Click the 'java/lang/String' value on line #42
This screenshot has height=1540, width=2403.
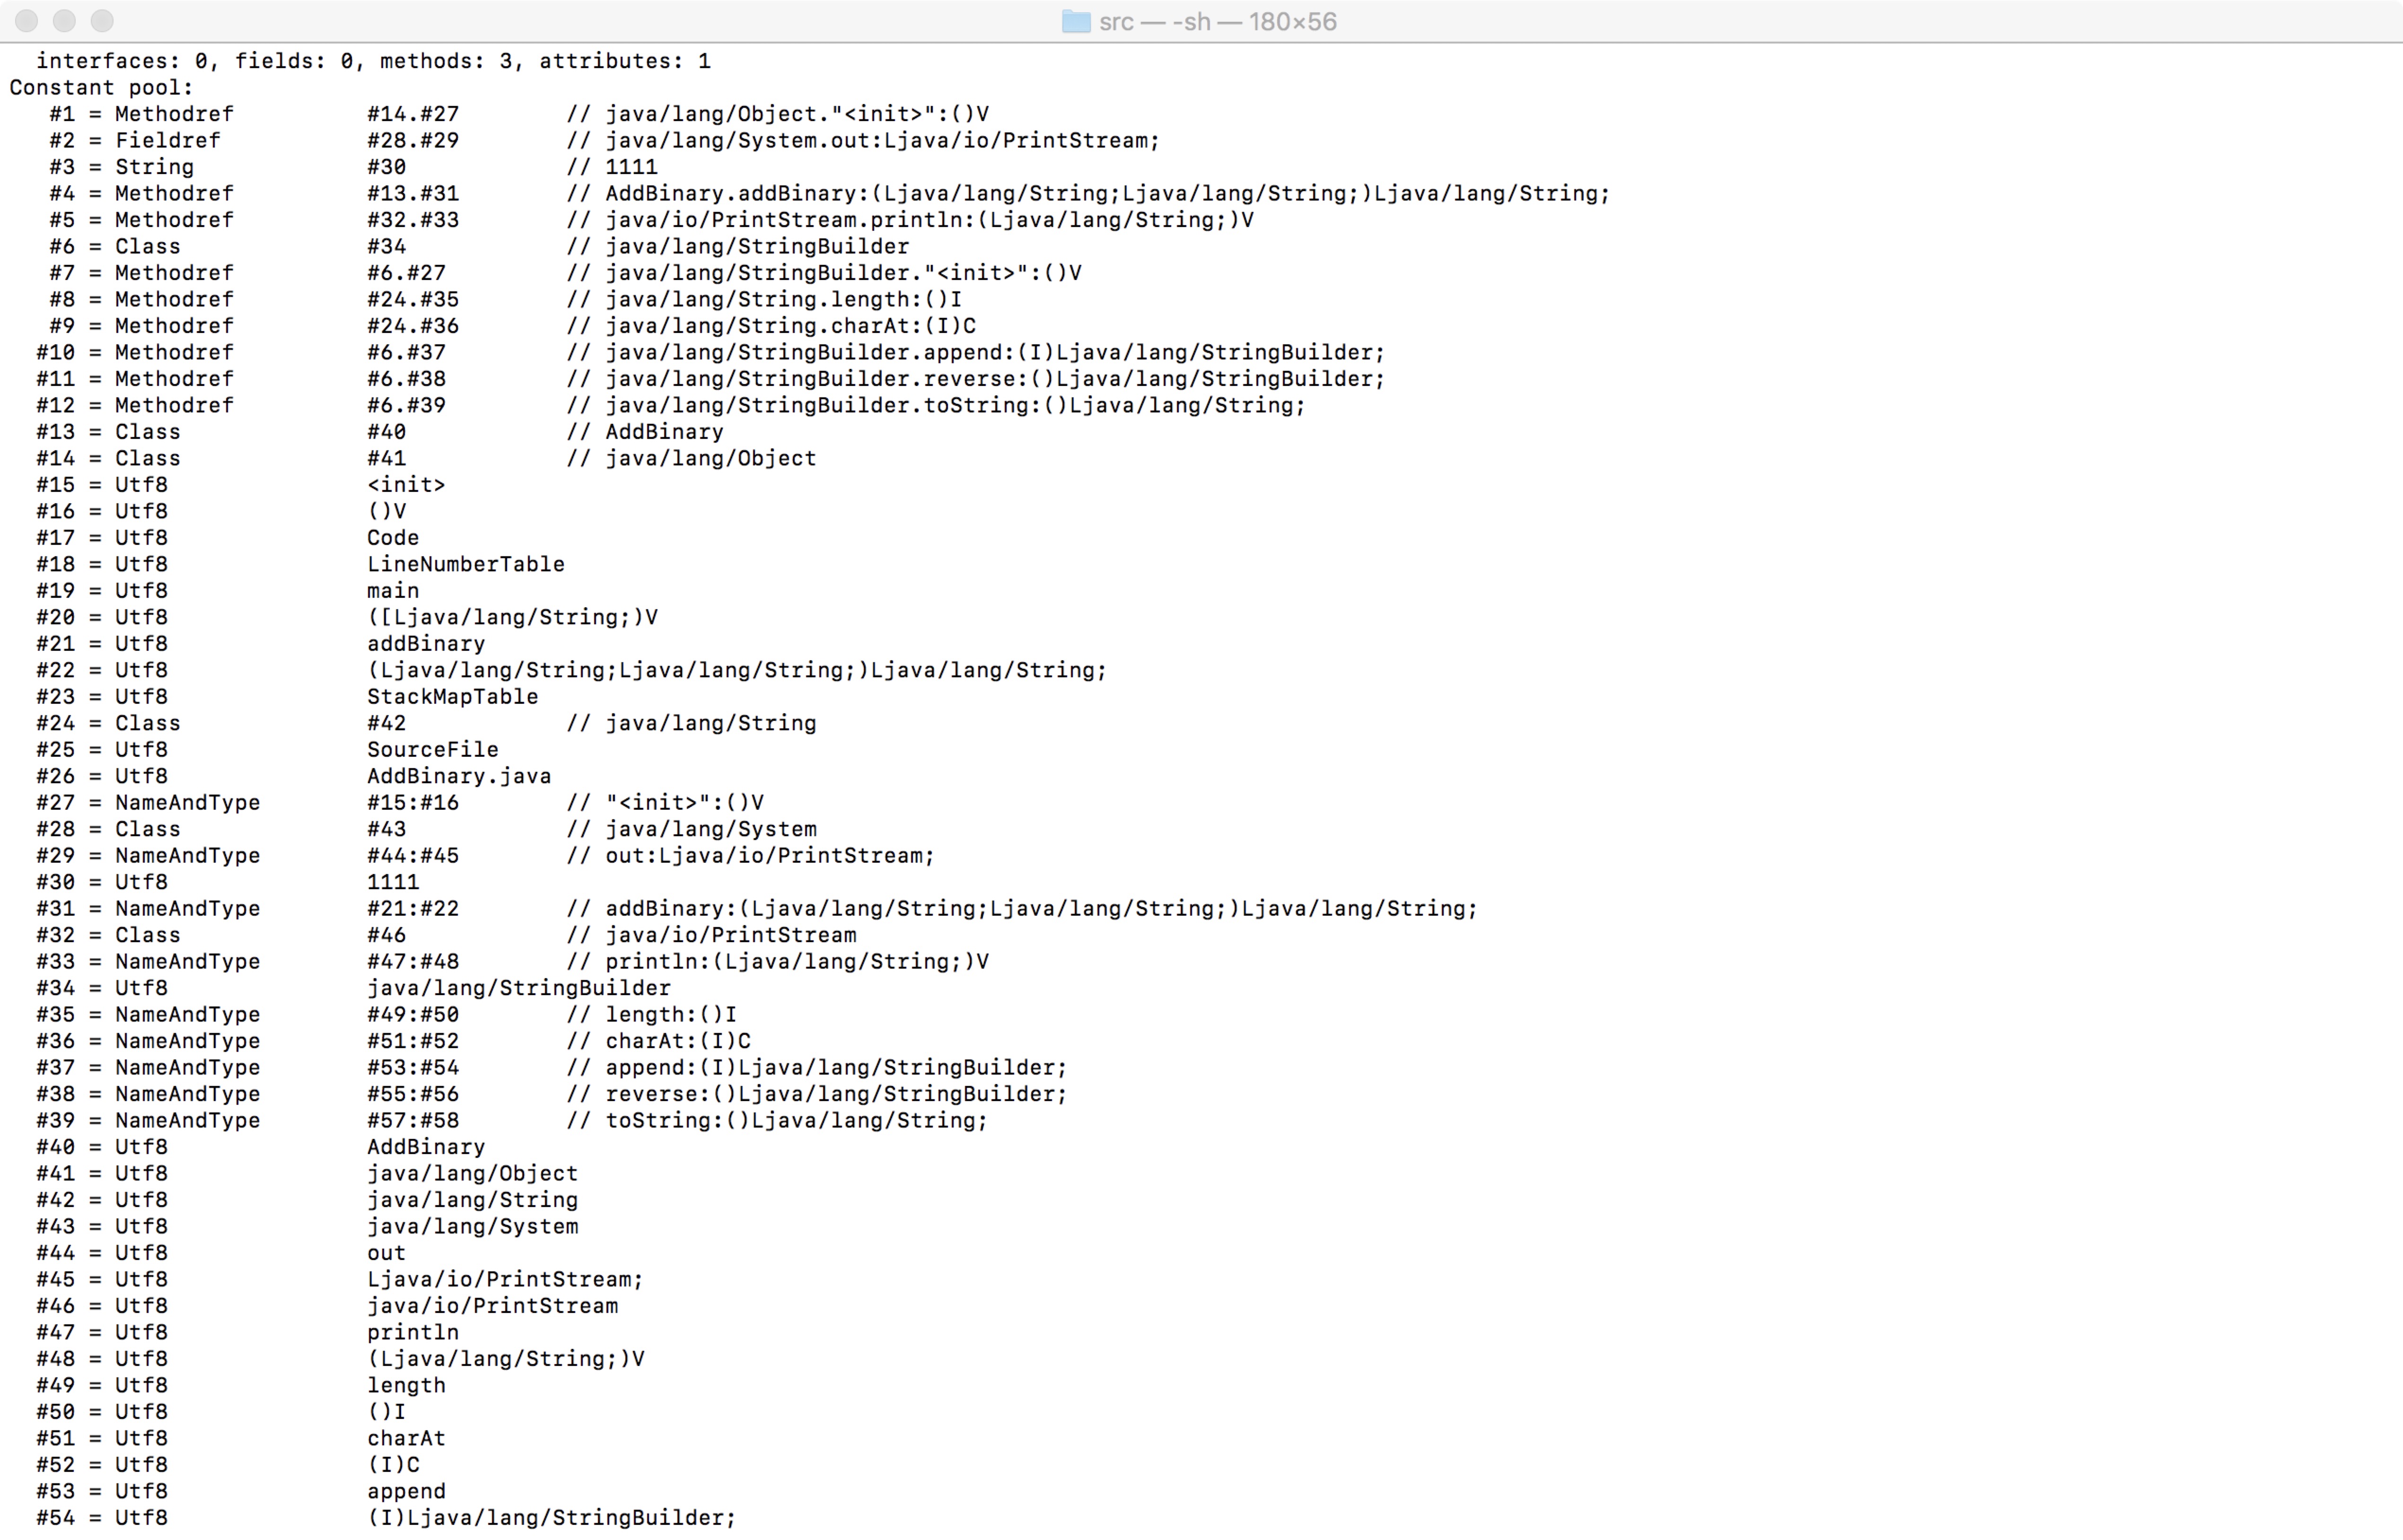coord(473,1201)
